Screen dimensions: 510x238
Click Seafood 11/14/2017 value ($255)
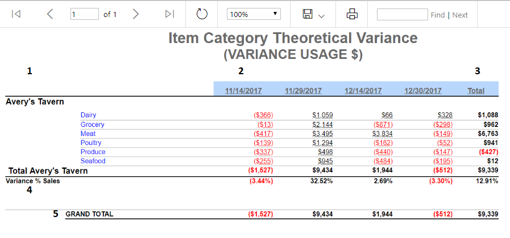[263, 161]
